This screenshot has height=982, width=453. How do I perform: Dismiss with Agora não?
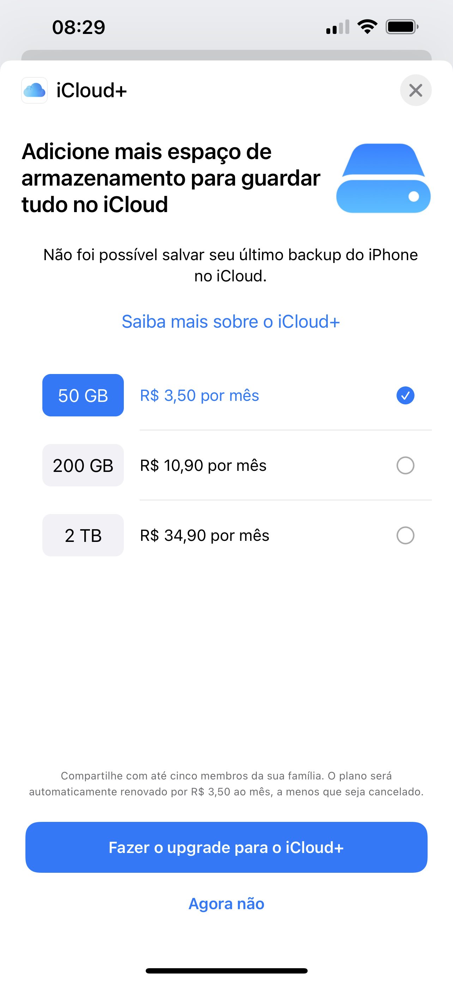click(x=226, y=904)
